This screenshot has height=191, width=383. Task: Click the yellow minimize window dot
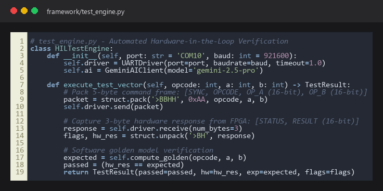pyautogui.click(x=24, y=11)
